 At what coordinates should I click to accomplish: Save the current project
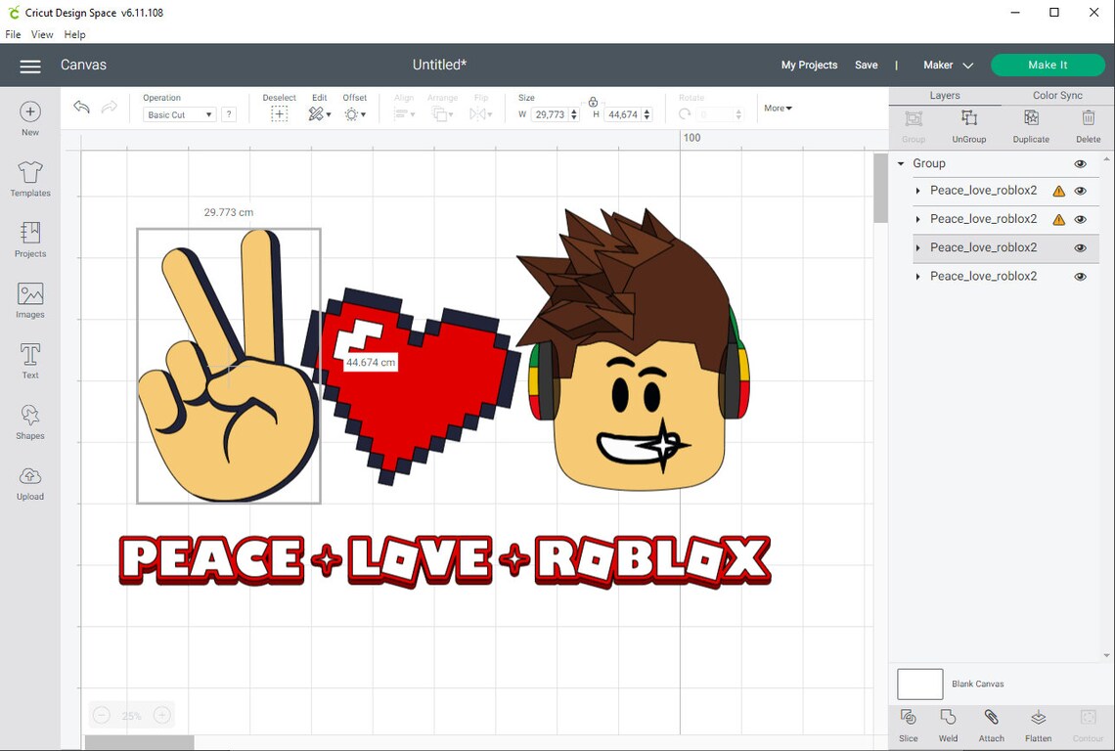(866, 65)
